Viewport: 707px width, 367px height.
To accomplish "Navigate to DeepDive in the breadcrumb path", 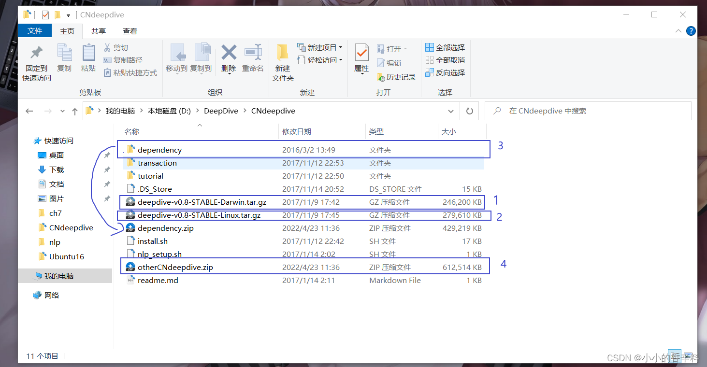I will coord(221,111).
